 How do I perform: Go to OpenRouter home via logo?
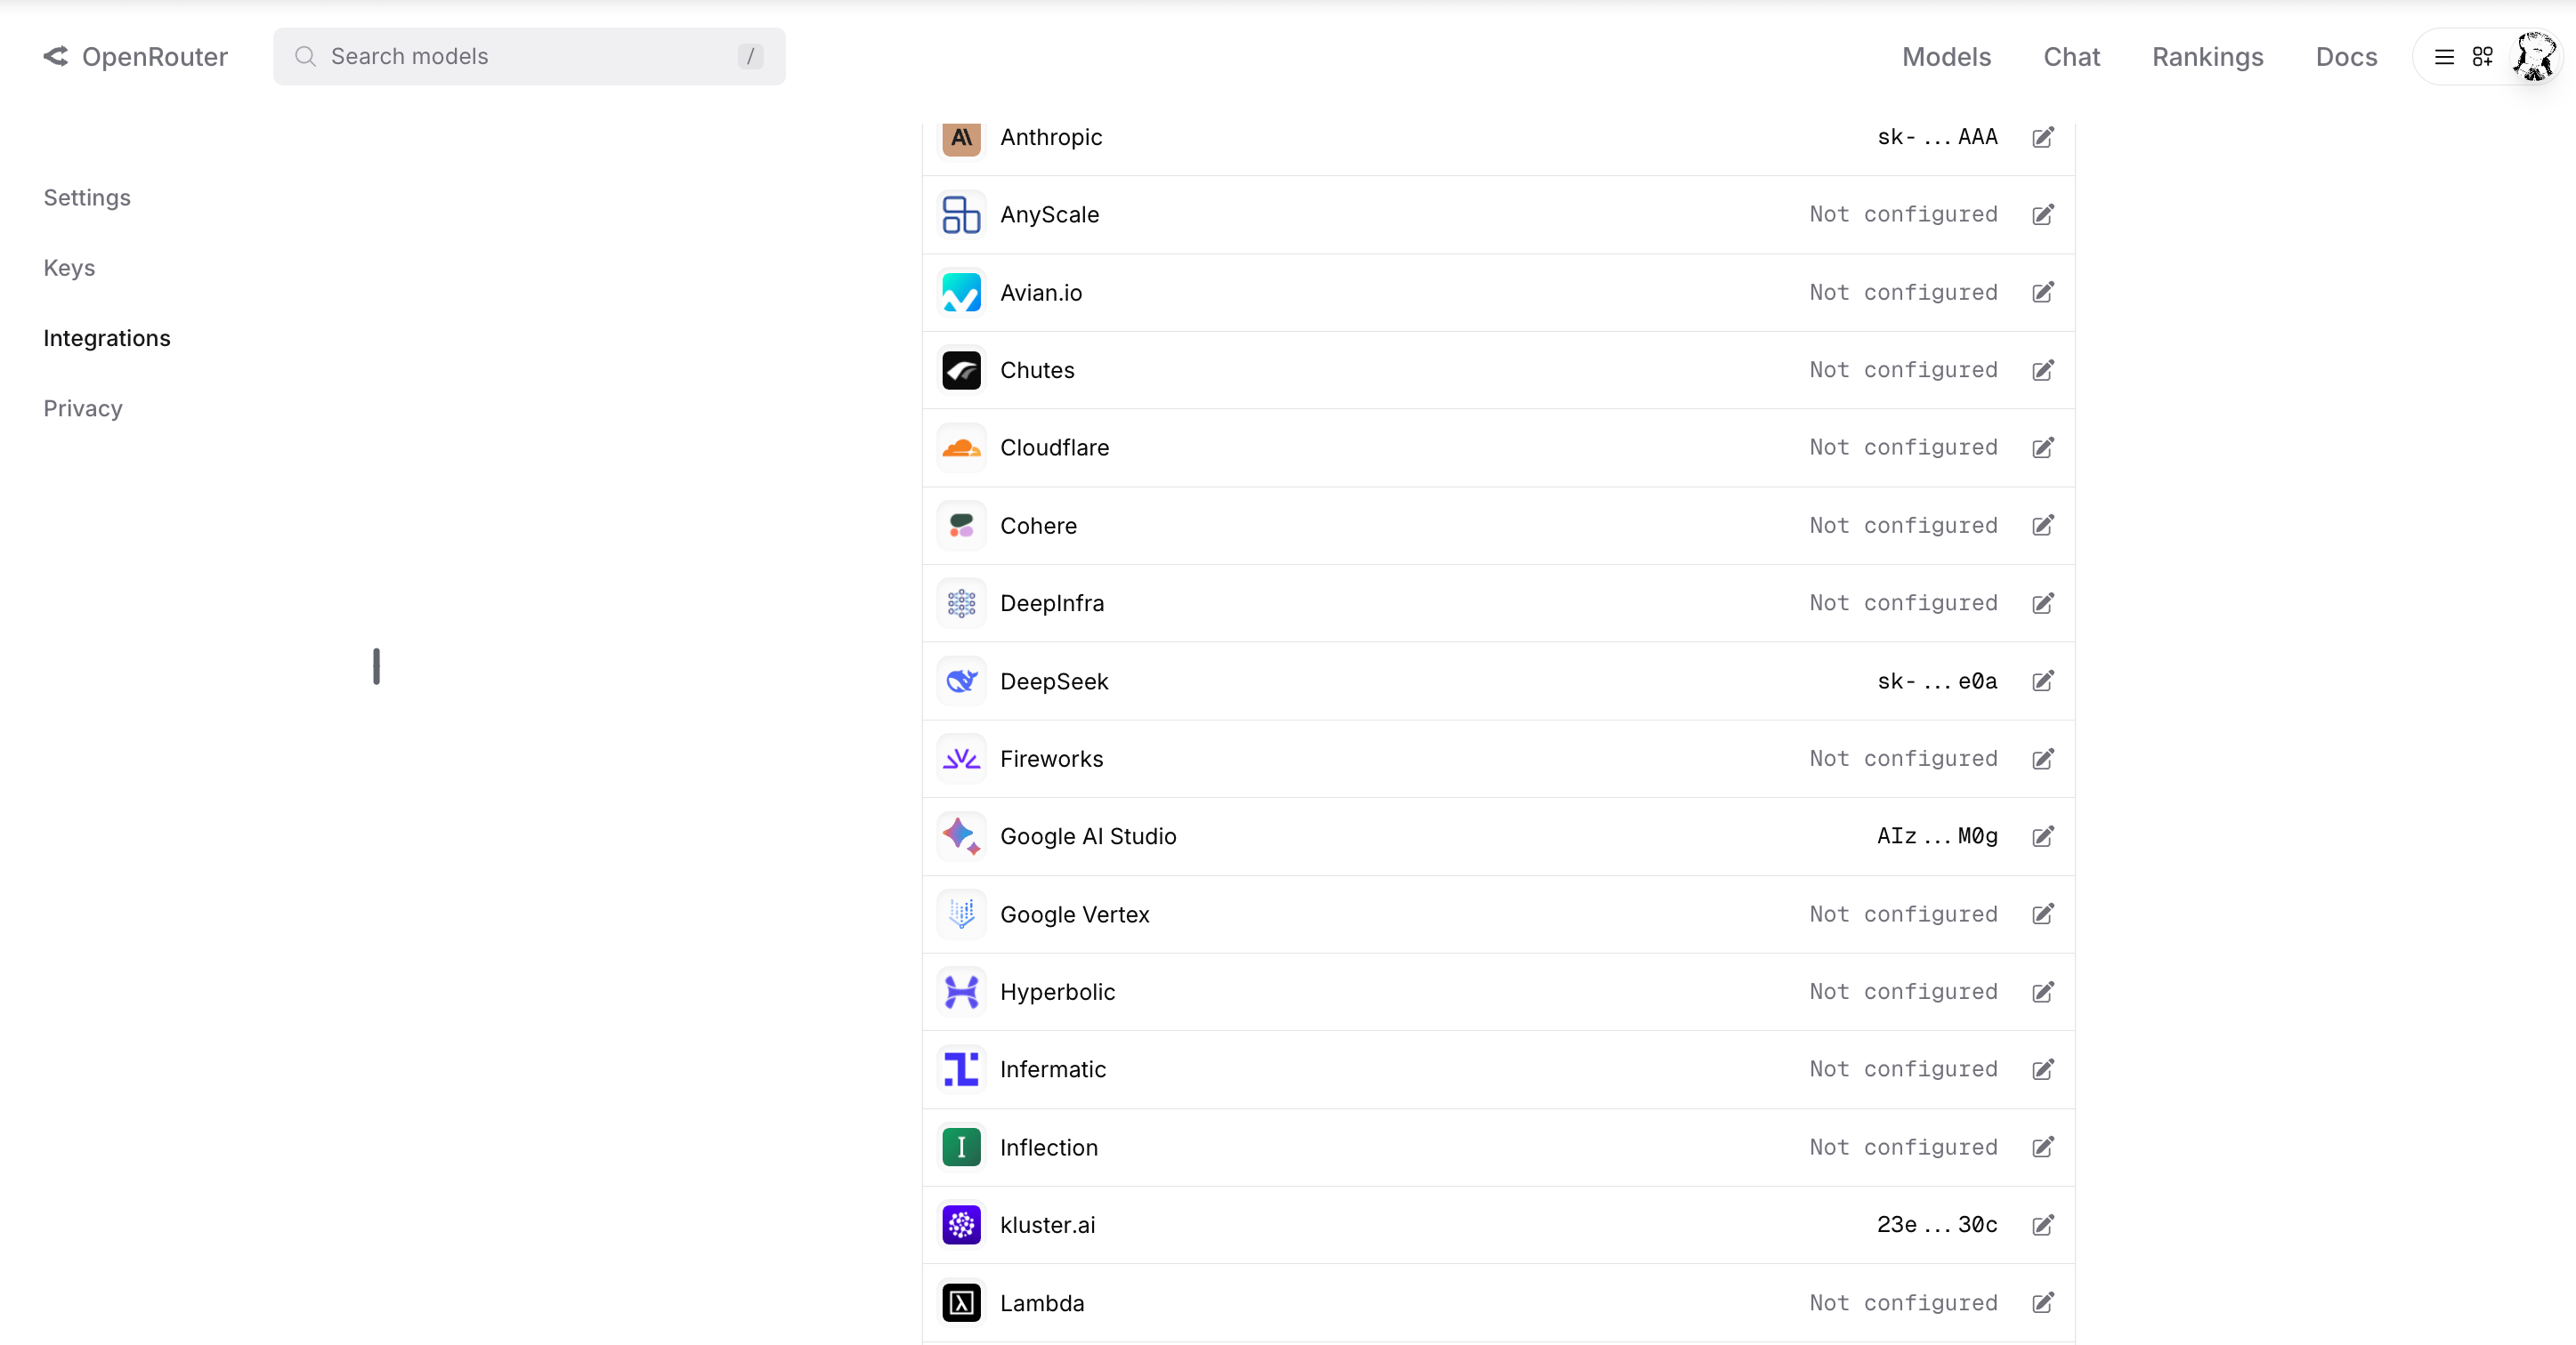[136, 57]
